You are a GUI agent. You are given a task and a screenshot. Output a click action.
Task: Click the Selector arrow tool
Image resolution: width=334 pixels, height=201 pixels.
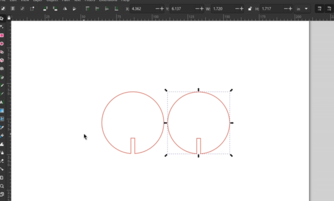click(x=2, y=19)
